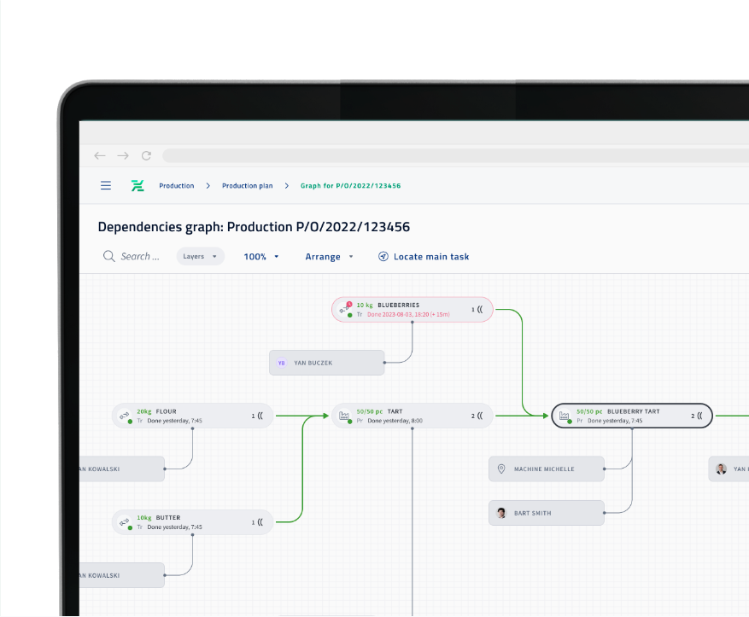Click the BART SMITH assignee card
This screenshot has width=749, height=617.
point(546,512)
